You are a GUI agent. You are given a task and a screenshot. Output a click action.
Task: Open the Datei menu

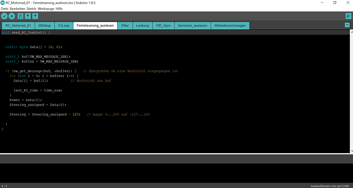5,9
